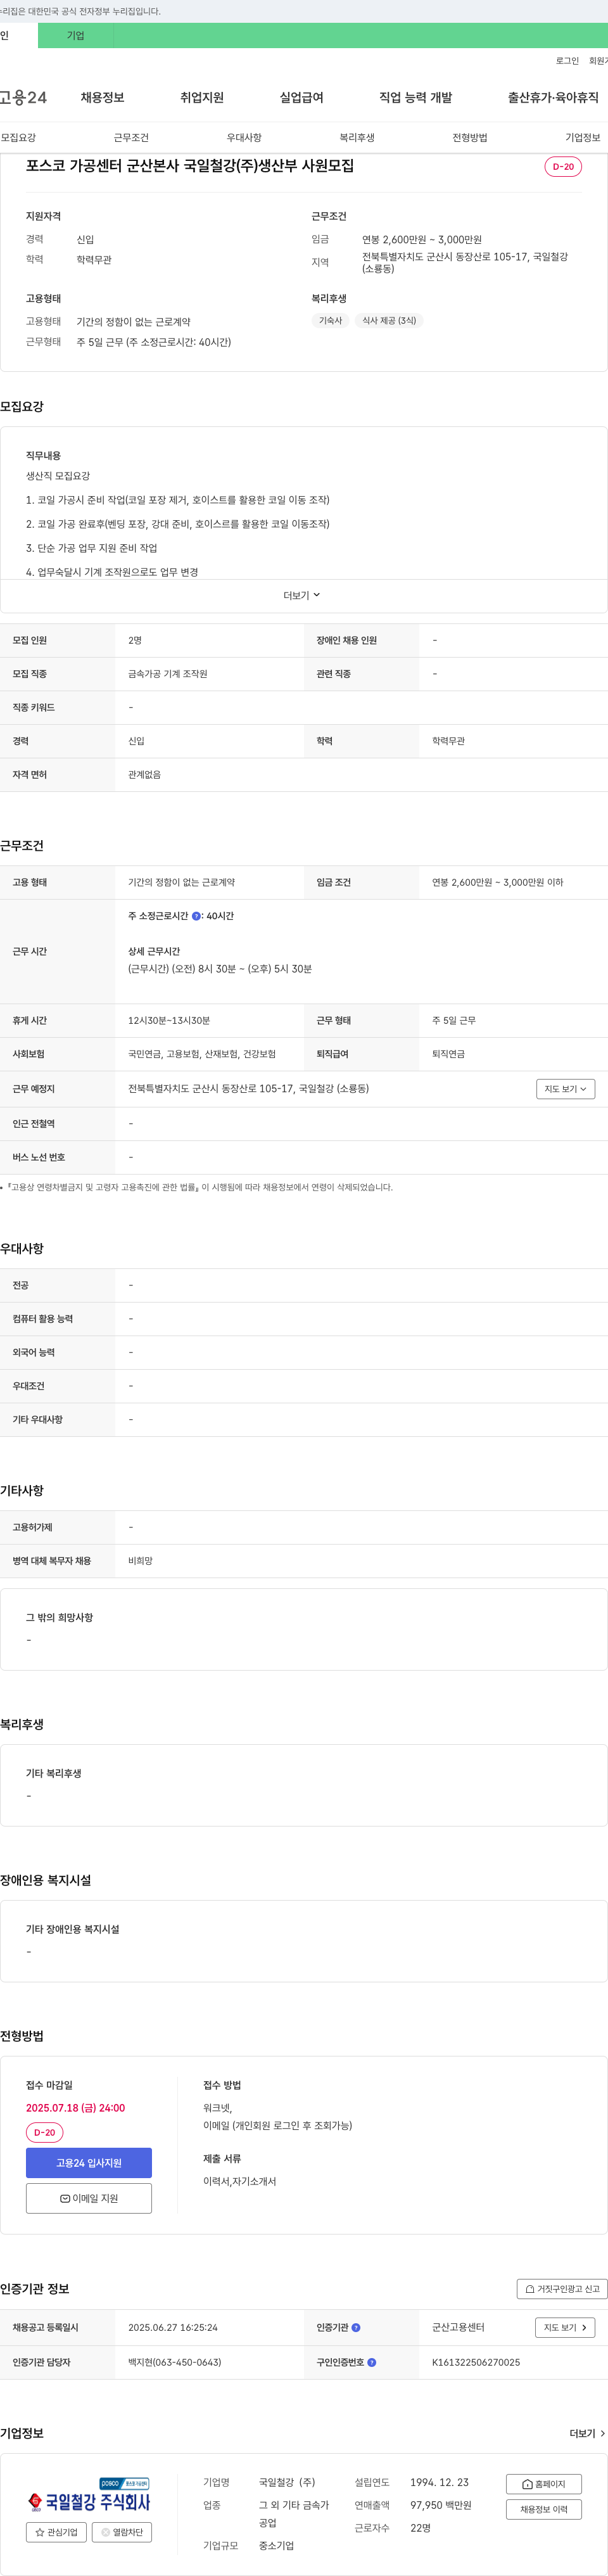Click the 로그인 link
This screenshot has height=2576, width=608.
(x=567, y=61)
